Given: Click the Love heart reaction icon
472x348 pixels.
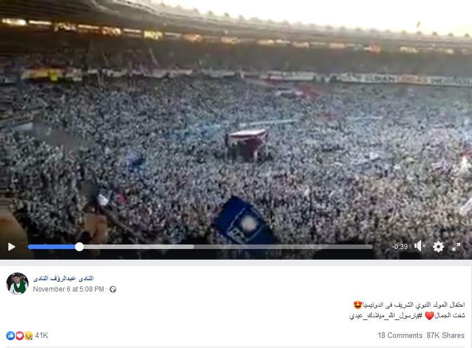Looking at the screenshot, I should 20,335.
